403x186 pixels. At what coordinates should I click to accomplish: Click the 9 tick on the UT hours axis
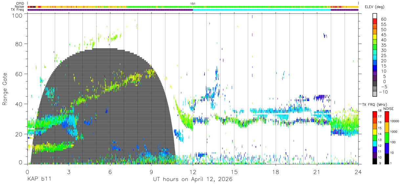(152, 172)
